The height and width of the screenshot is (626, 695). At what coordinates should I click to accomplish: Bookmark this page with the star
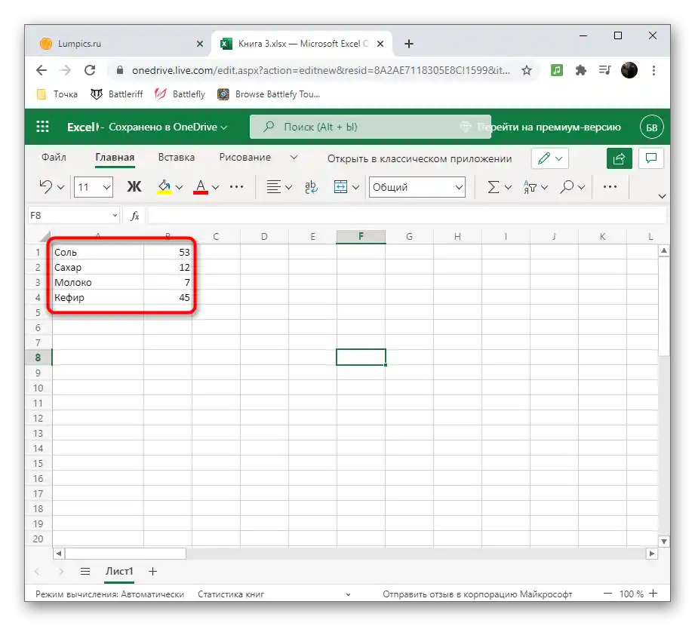tap(526, 70)
